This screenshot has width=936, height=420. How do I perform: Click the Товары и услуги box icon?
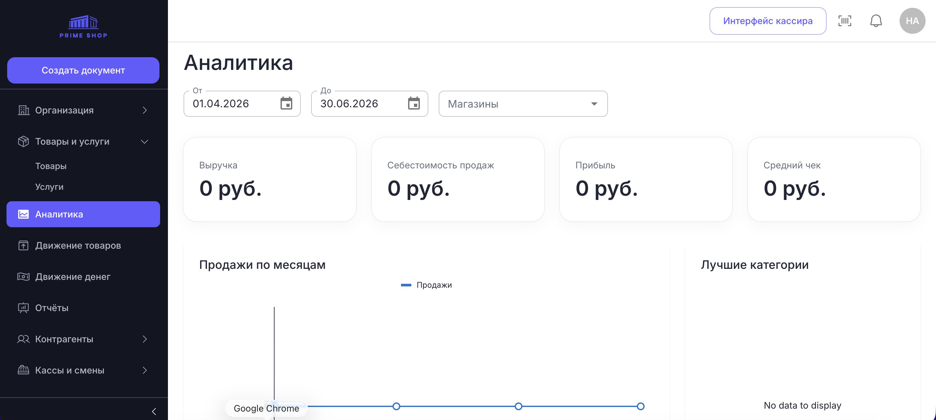click(24, 141)
